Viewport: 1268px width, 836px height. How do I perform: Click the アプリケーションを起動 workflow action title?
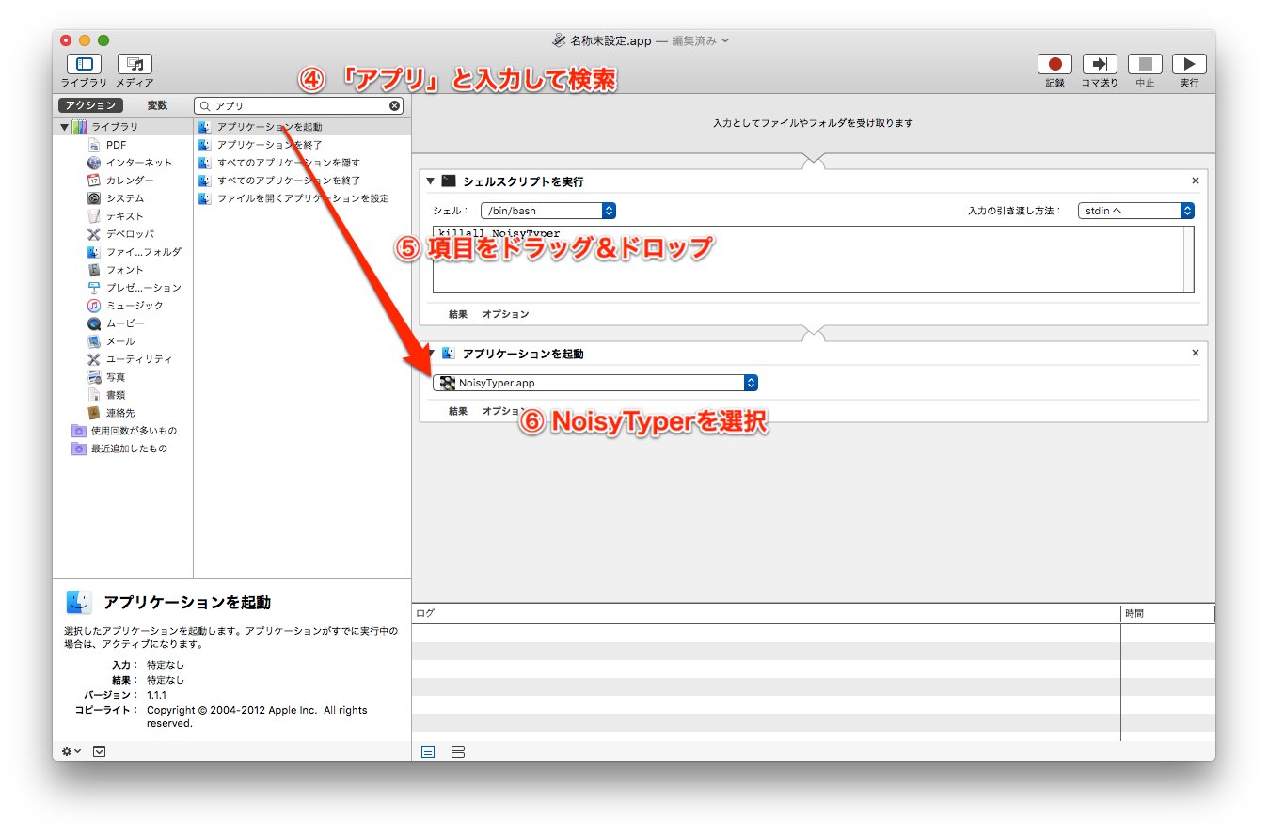pos(523,354)
